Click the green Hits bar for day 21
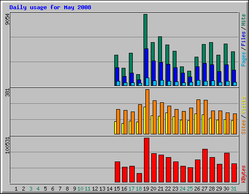Viewport: 249px width, 194px height. (160, 49)
